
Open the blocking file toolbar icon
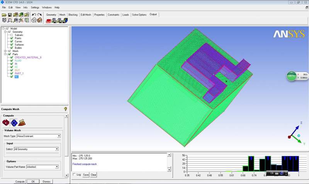point(27,15)
